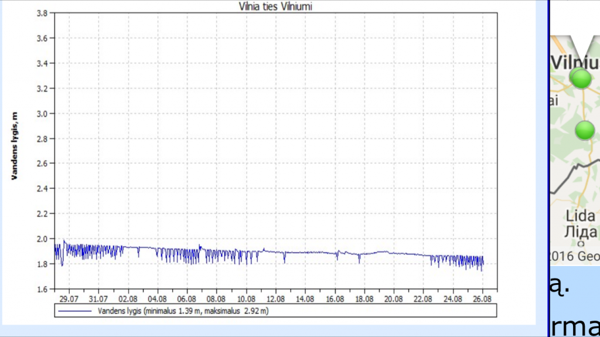Click the 29.07 date on x-axis
This screenshot has width=600, height=337.
click(69, 298)
